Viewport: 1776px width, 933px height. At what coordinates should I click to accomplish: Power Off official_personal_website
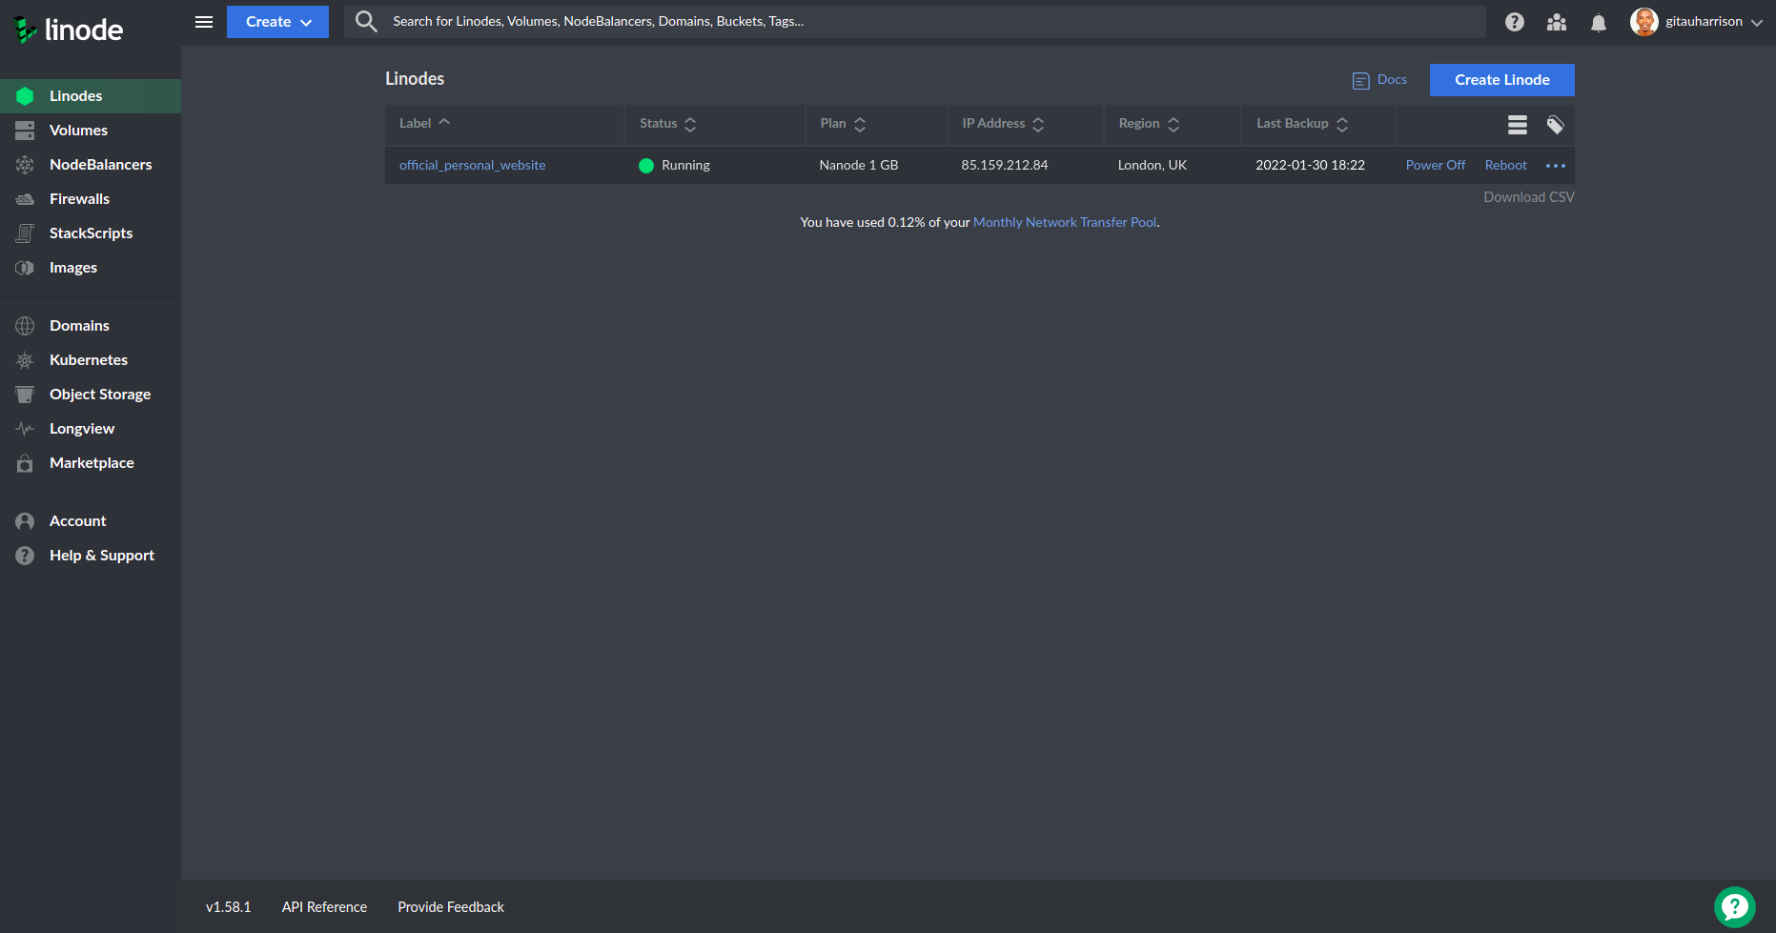click(1436, 165)
